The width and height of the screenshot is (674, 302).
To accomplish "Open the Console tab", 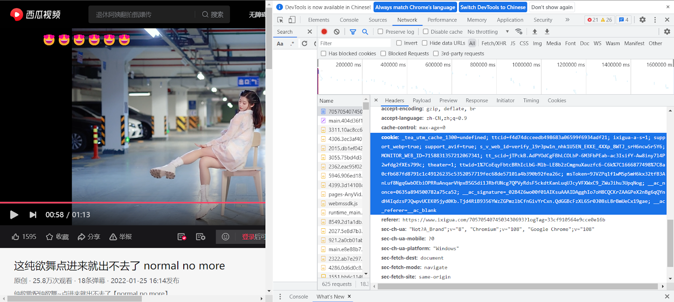I will (x=349, y=20).
